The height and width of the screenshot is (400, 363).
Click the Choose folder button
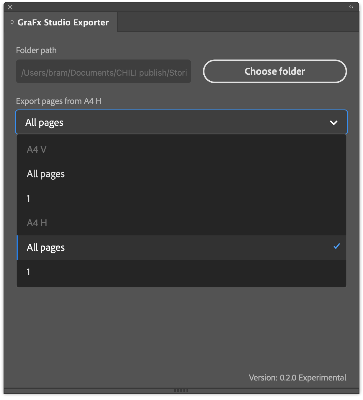(x=275, y=71)
